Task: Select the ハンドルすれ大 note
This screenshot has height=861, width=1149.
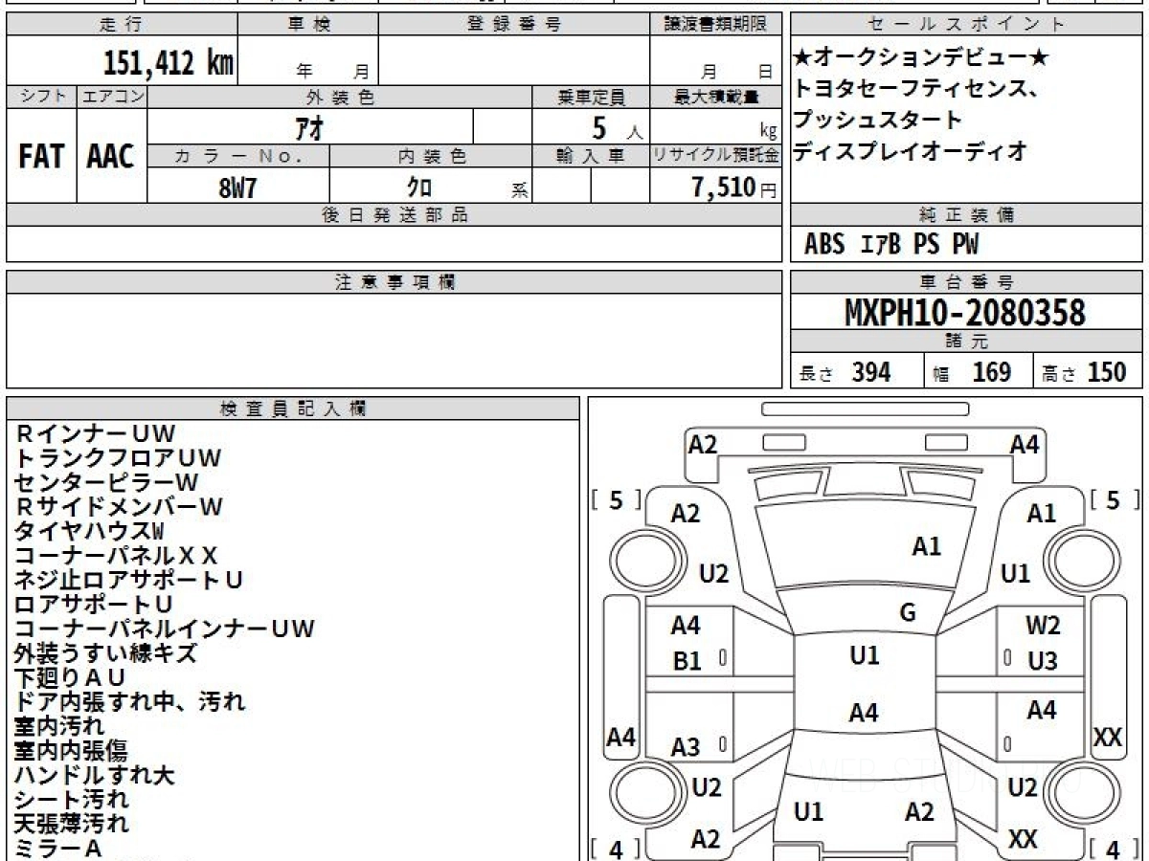Action: pyautogui.click(x=95, y=775)
